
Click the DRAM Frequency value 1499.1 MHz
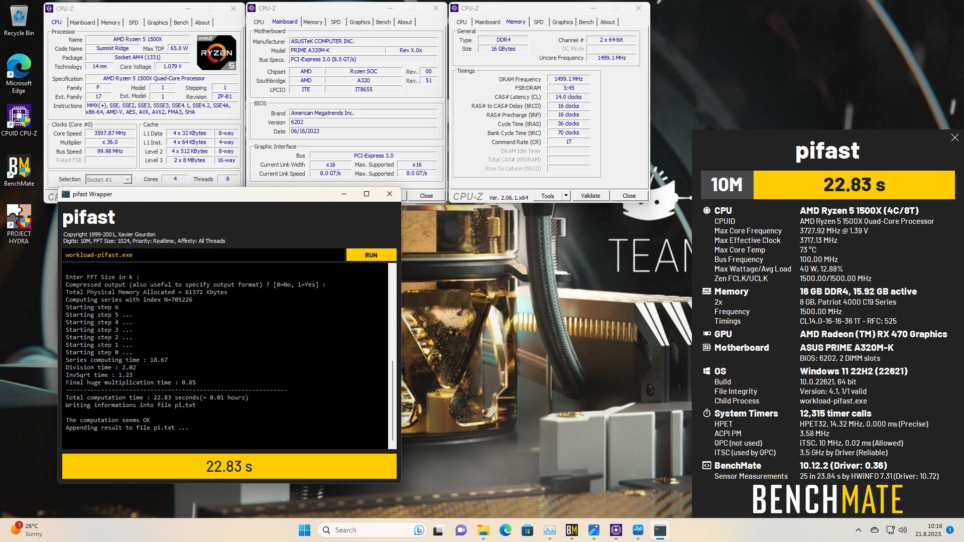click(568, 79)
